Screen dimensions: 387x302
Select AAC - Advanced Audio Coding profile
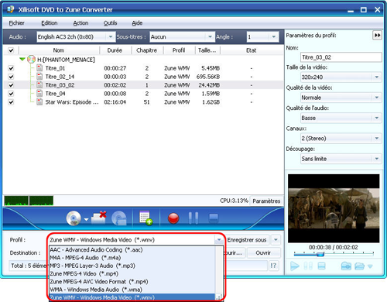click(x=132, y=249)
